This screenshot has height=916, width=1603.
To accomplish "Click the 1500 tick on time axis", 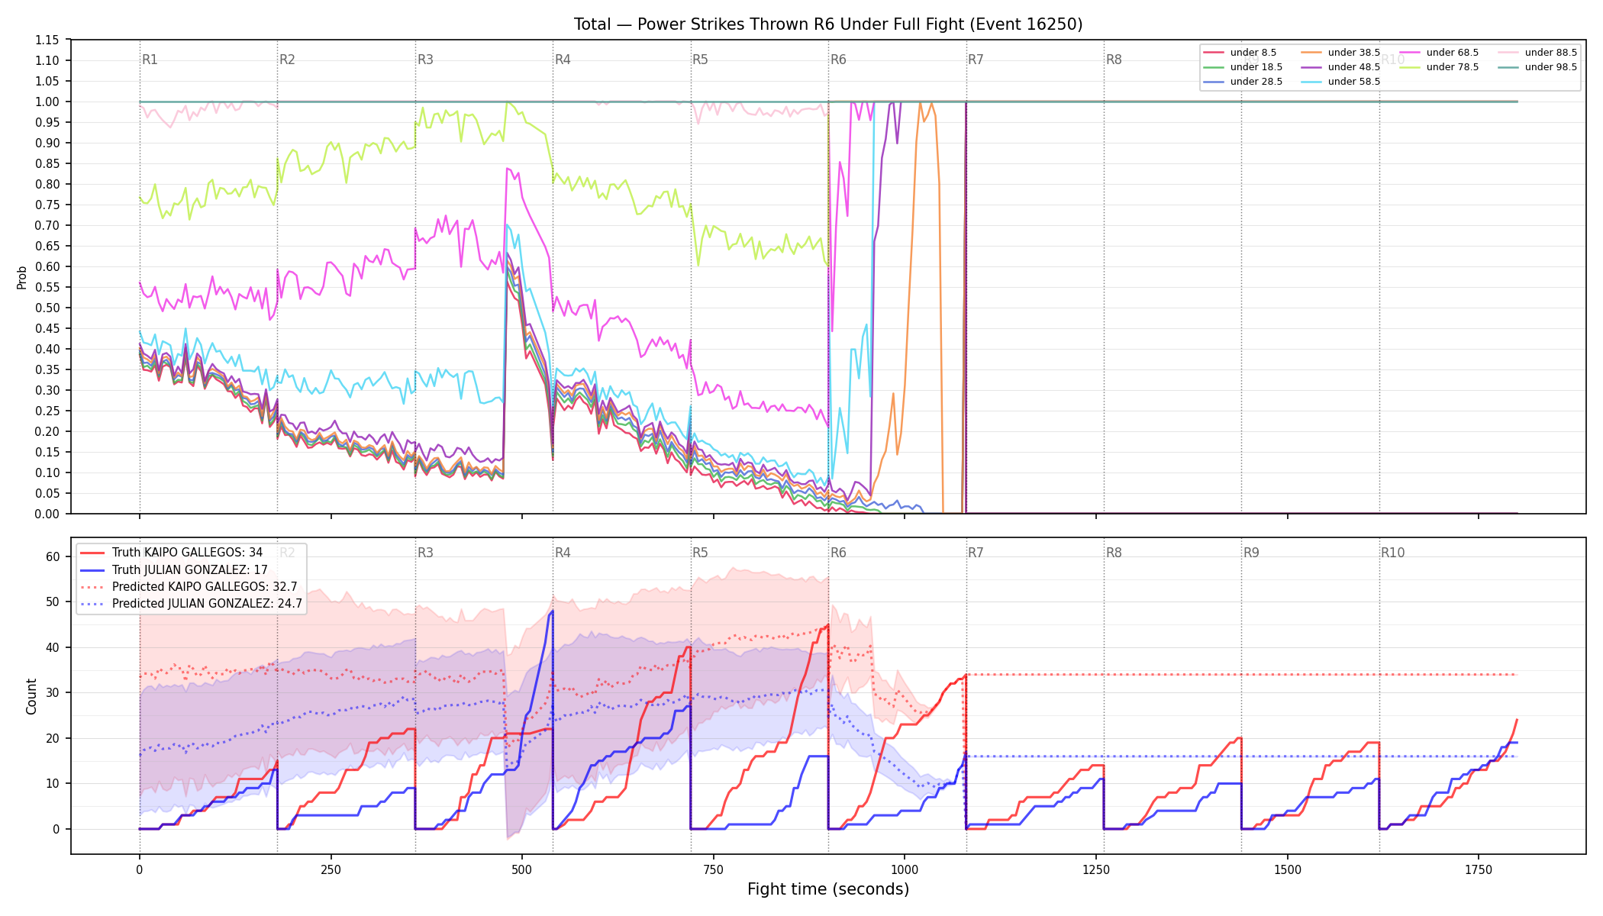I will [1288, 869].
